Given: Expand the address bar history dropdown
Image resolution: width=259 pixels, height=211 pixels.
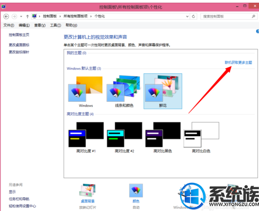Looking at the screenshot, I should point(187,16).
